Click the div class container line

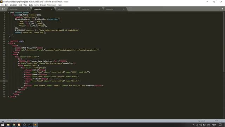click(27, 57)
